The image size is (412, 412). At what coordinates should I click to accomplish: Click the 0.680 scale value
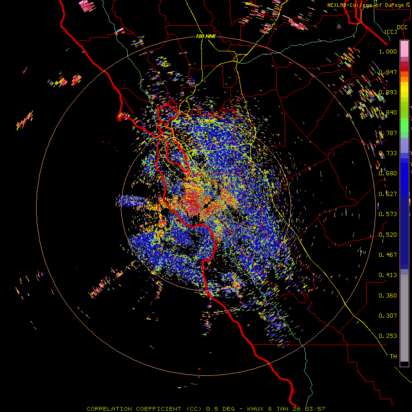(388, 173)
